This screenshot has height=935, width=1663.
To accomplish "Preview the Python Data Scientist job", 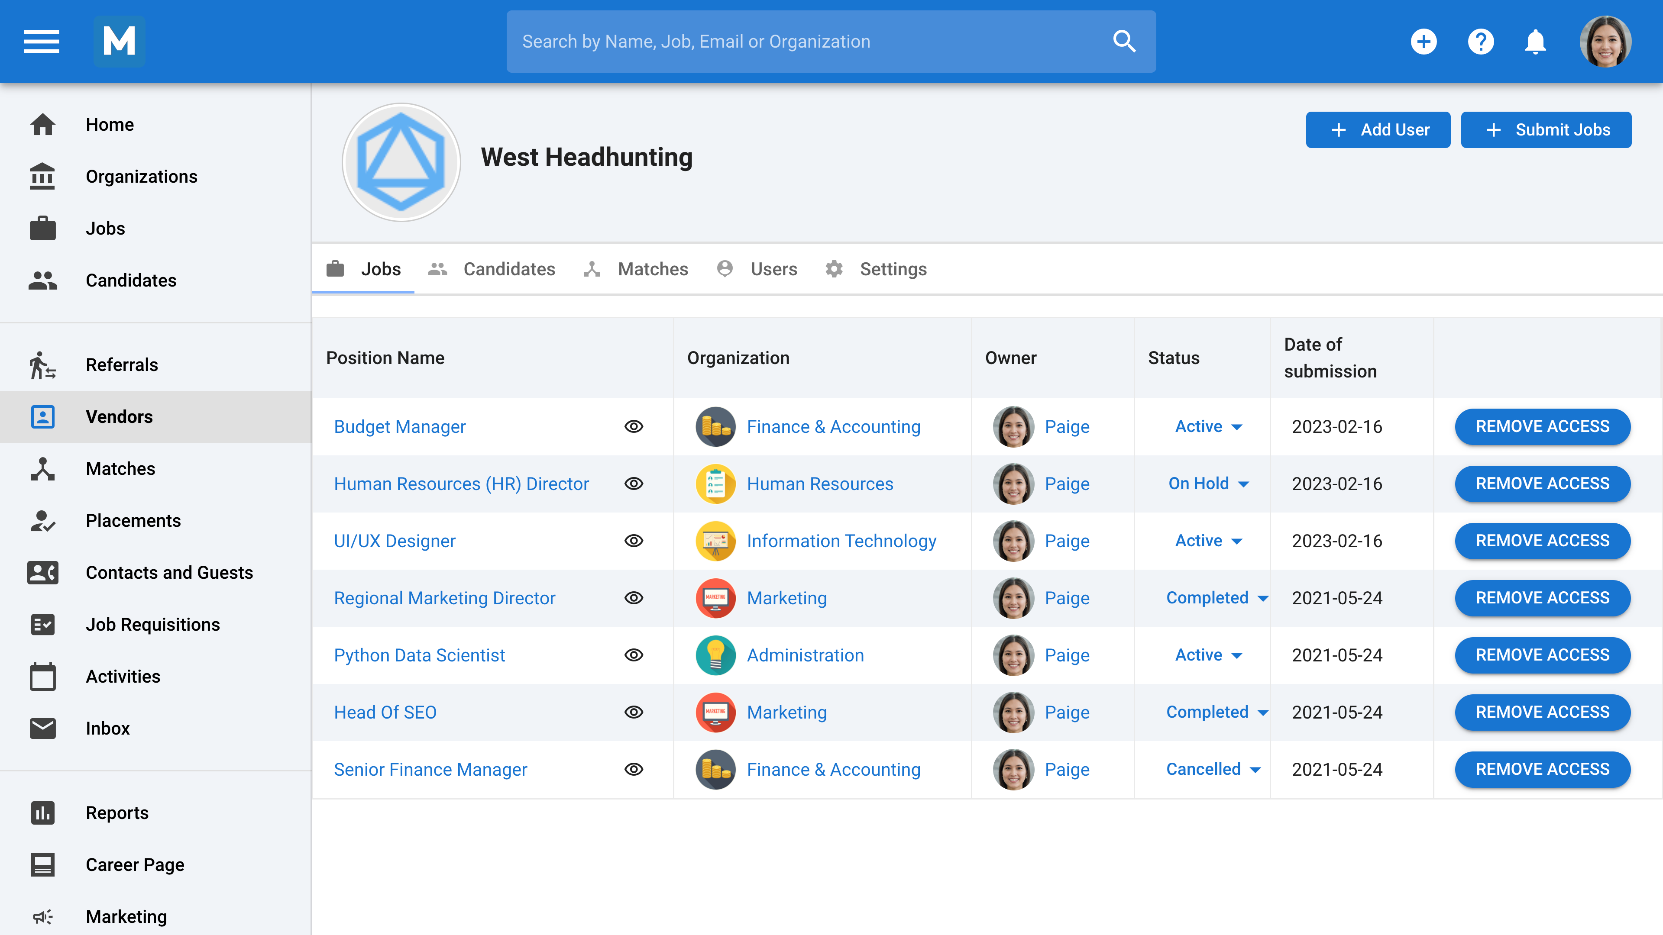I will [x=634, y=655].
